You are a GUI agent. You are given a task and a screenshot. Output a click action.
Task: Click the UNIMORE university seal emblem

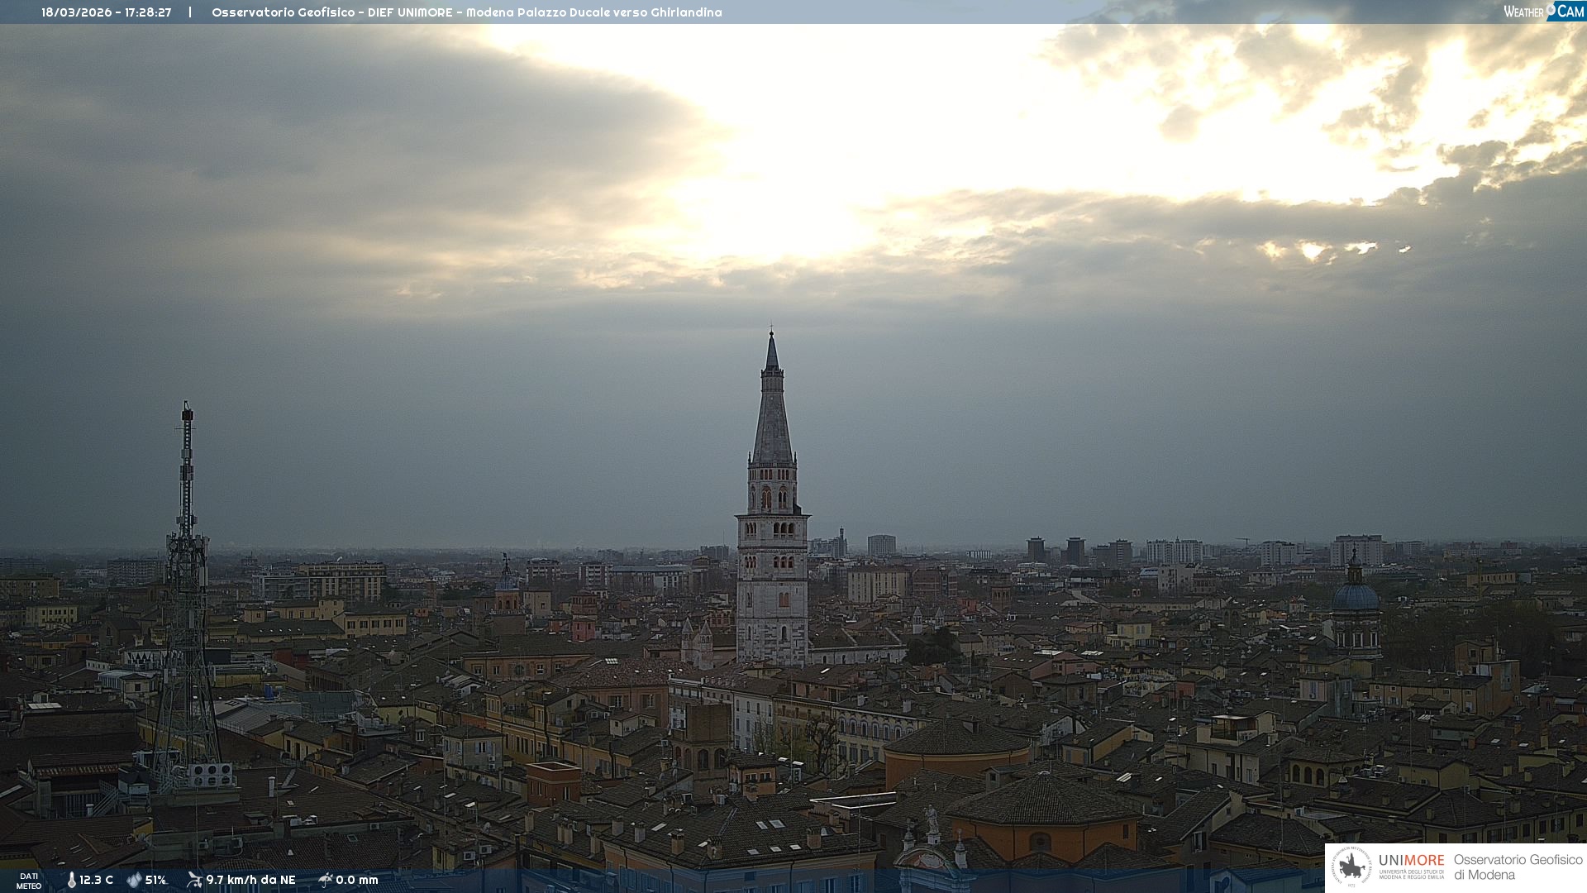(x=1351, y=867)
